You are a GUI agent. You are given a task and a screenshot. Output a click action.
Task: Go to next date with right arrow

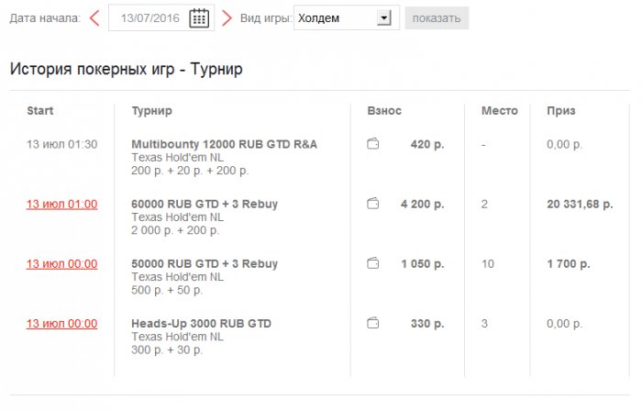(227, 18)
